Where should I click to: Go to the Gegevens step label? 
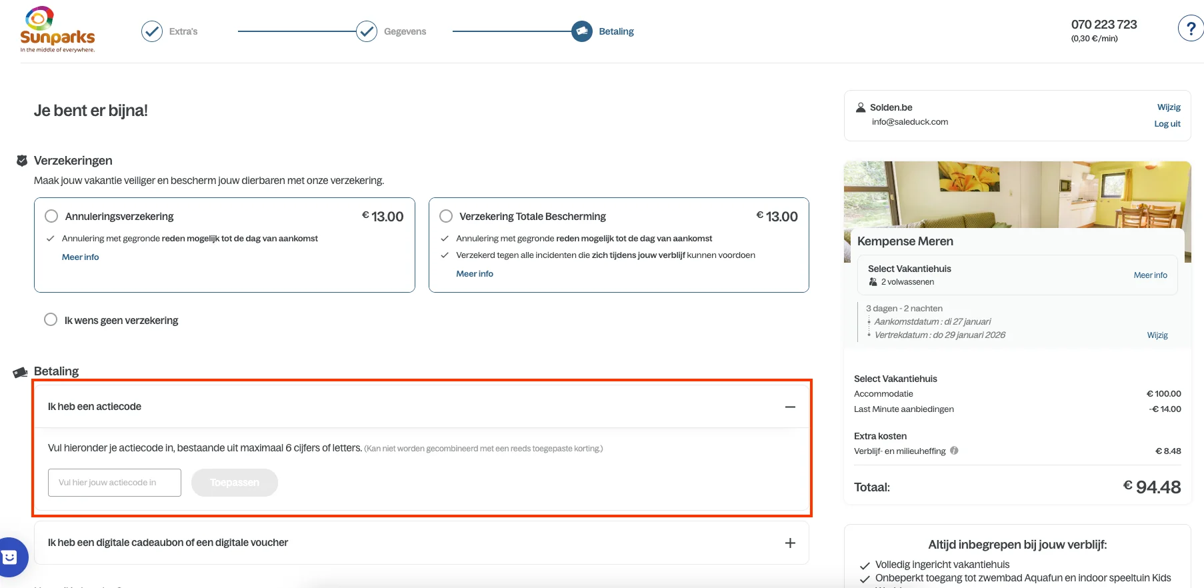pos(405,31)
